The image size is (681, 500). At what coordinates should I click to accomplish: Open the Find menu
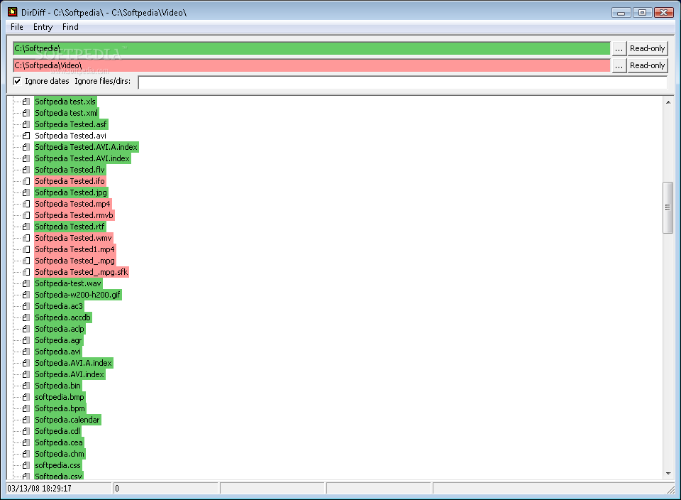(x=70, y=27)
